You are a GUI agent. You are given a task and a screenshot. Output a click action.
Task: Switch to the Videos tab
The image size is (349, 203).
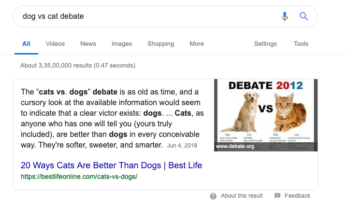point(55,44)
